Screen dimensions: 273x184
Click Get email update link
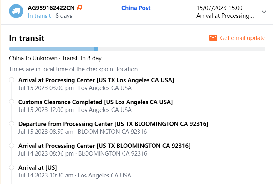[243, 38]
